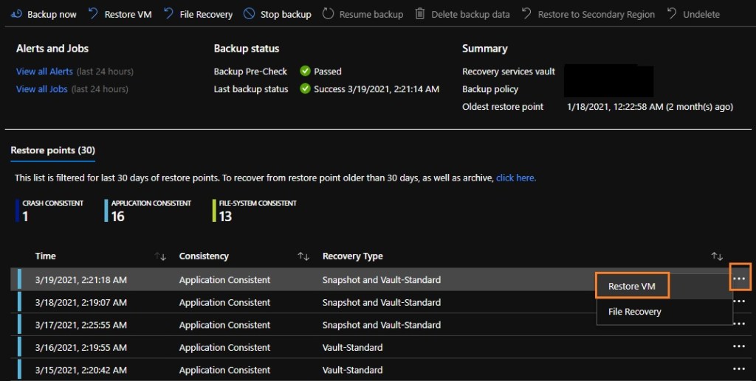This screenshot has height=381, width=756.
Task: Click the Undelete label in toolbar
Action: pos(701,15)
